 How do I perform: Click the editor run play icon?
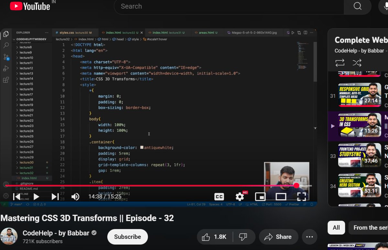[293, 33]
